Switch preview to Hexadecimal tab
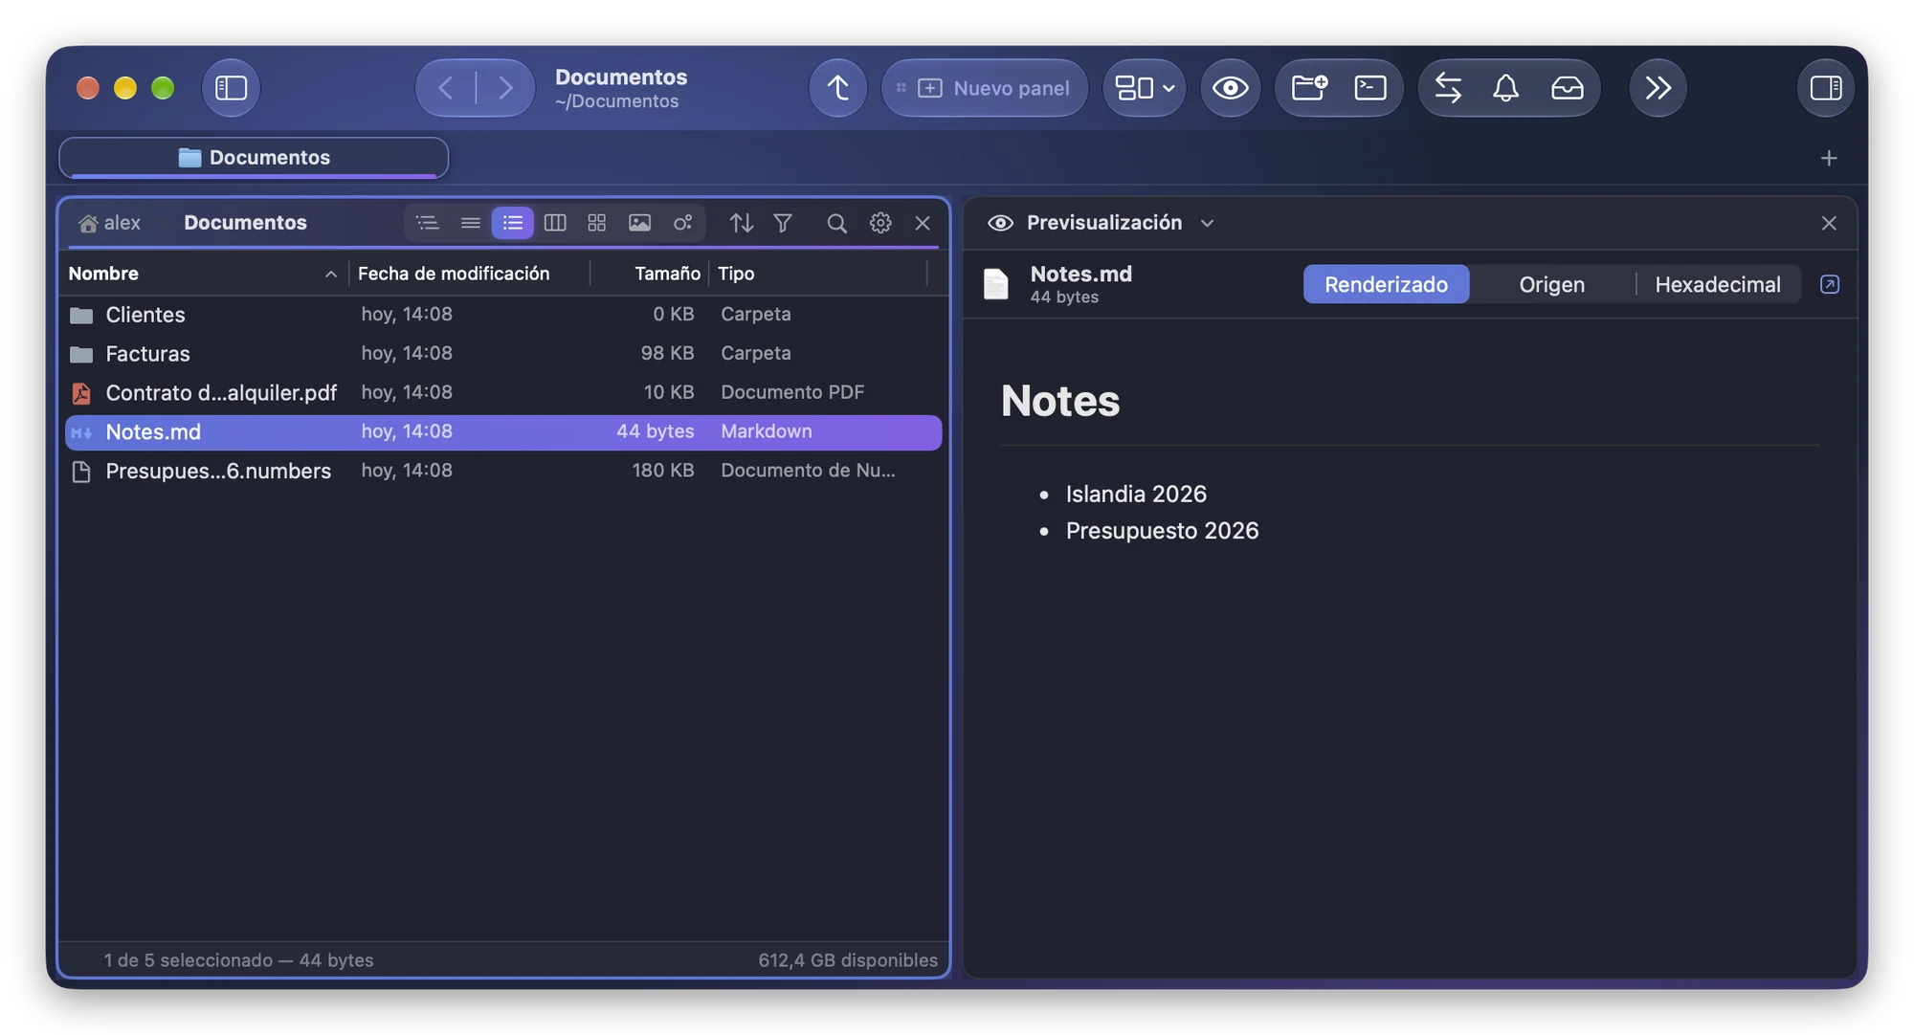Screen dimensions: 1914x1035 click(x=1717, y=285)
